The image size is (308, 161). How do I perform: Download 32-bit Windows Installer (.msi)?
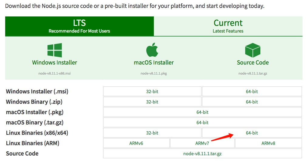click(152, 91)
